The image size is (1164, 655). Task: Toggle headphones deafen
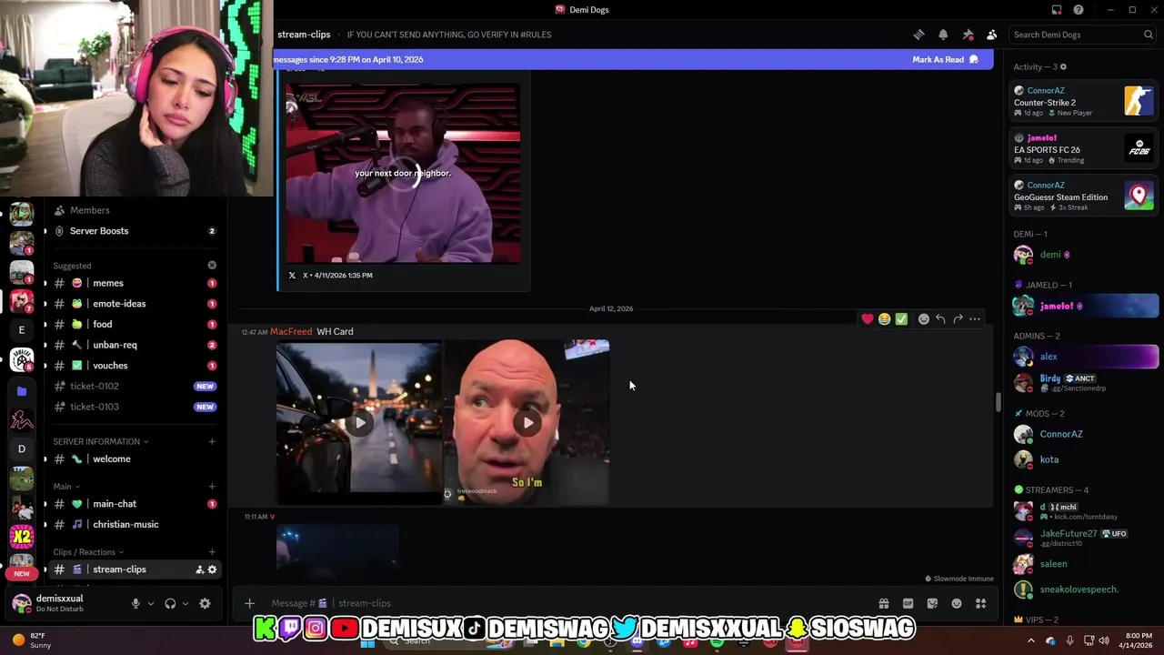[x=170, y=603]
